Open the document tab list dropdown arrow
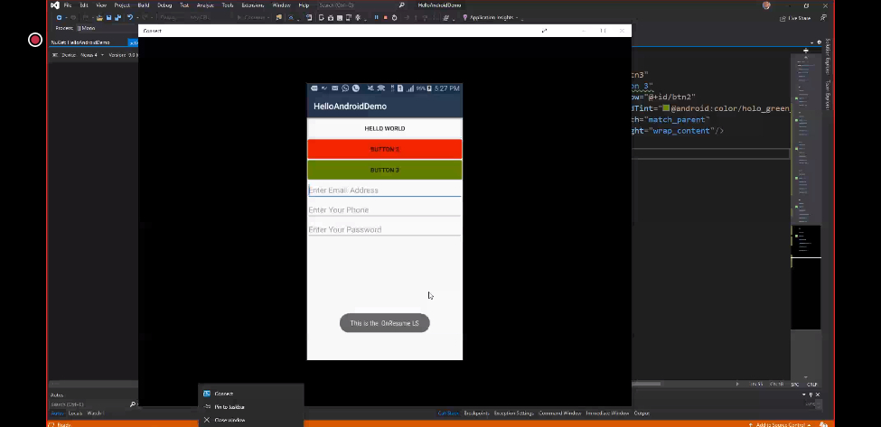The height and width of the screenshot is (427, 881). click(812, 42)
